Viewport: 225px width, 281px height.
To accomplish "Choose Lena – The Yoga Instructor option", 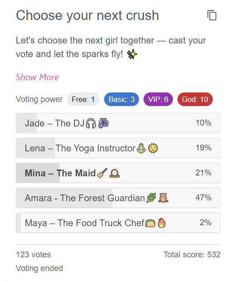I will (x=118, y=148).
